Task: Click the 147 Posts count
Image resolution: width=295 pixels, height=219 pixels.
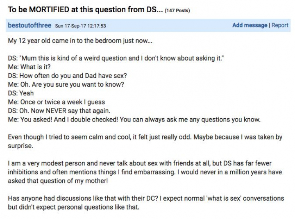Action: (177, 10)
